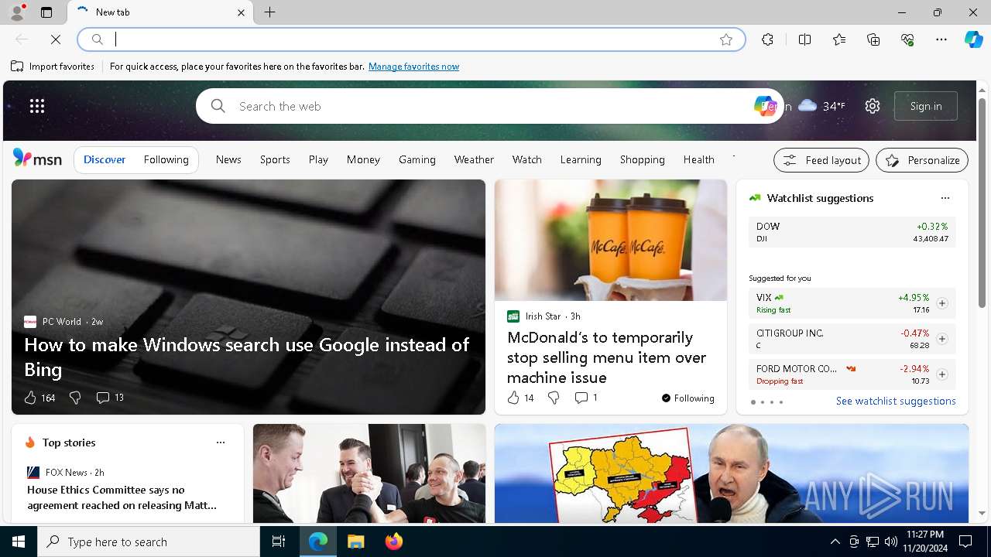Open the Money category
This screenshot has height=557, width=991.
click(363, 159)
